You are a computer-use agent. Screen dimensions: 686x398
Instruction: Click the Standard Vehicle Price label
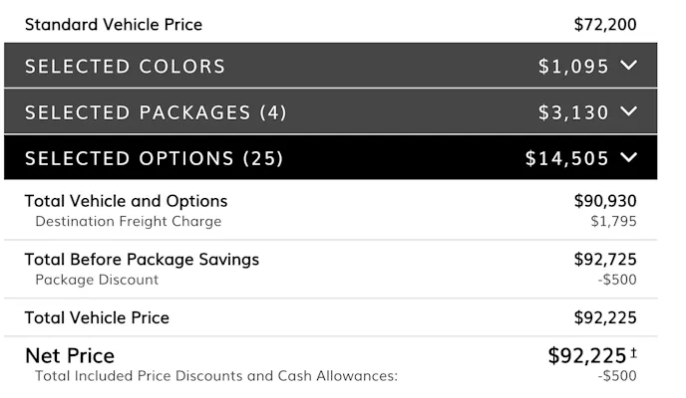pyautogui.click(x=113, y=24)
